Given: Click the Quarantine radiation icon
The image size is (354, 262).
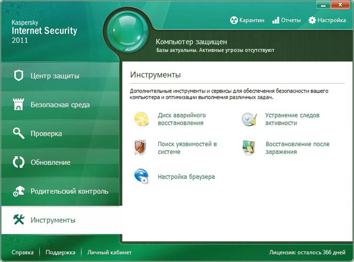Looking at the screenshot, I should click(x=234, y=20).
